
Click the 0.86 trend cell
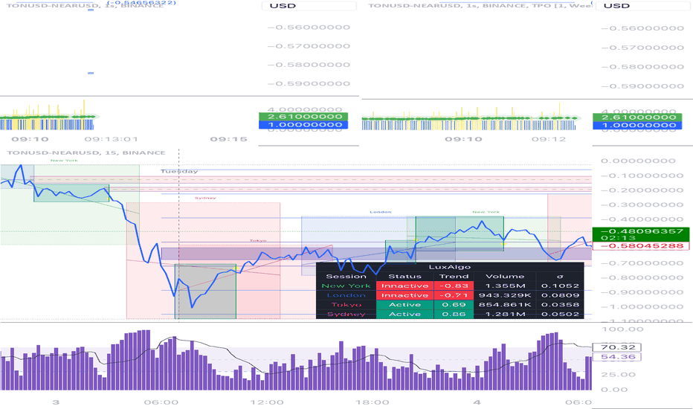tap(454, 314)
